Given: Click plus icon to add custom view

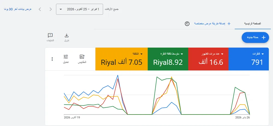Looking at the screenshot, I should pos(229,24).
